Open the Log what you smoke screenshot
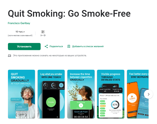 coord(51,94)
